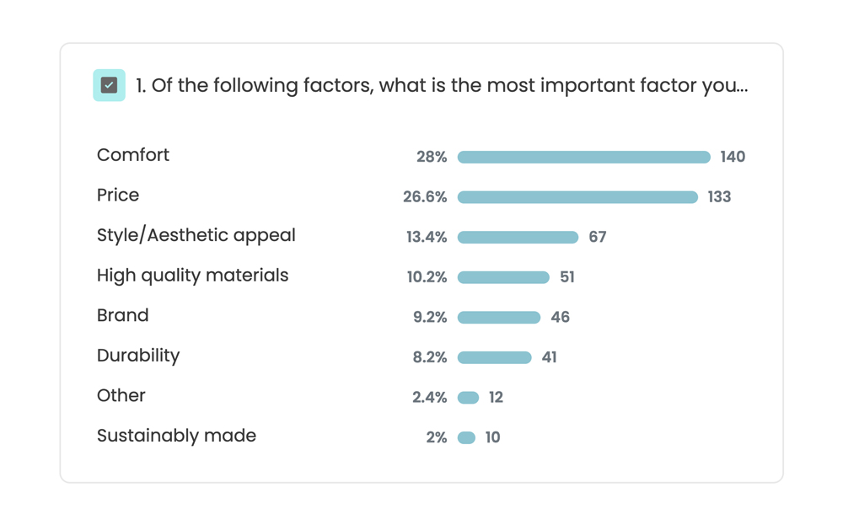Click the small Other response bar
The height and width of the screenshot is (525, 843).
pyautogui.click(x=468, y=398)
